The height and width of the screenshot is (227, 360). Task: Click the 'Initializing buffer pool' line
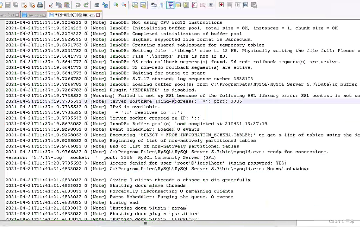172,28
